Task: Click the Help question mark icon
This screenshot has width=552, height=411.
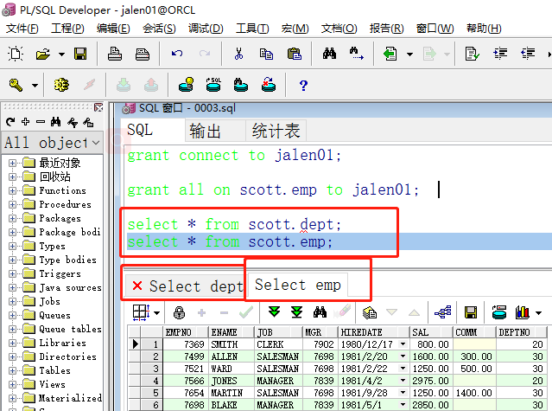Action: point(303,86)
